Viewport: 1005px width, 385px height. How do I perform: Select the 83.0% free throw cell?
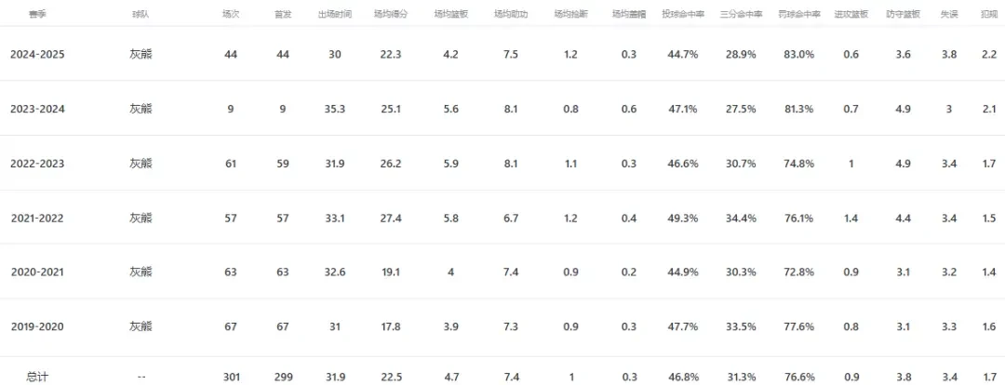pyautogui.click(x=798, y=55)
